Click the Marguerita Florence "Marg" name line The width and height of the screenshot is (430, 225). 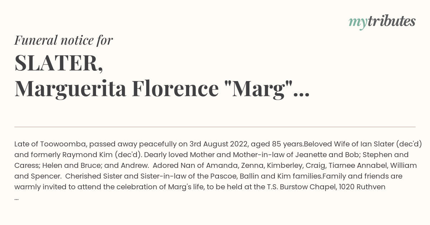point(154,89)
